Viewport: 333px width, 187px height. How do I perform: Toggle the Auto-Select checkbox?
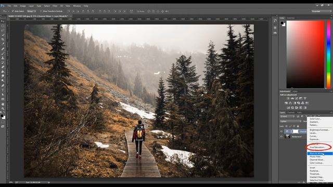pos(12,11)
